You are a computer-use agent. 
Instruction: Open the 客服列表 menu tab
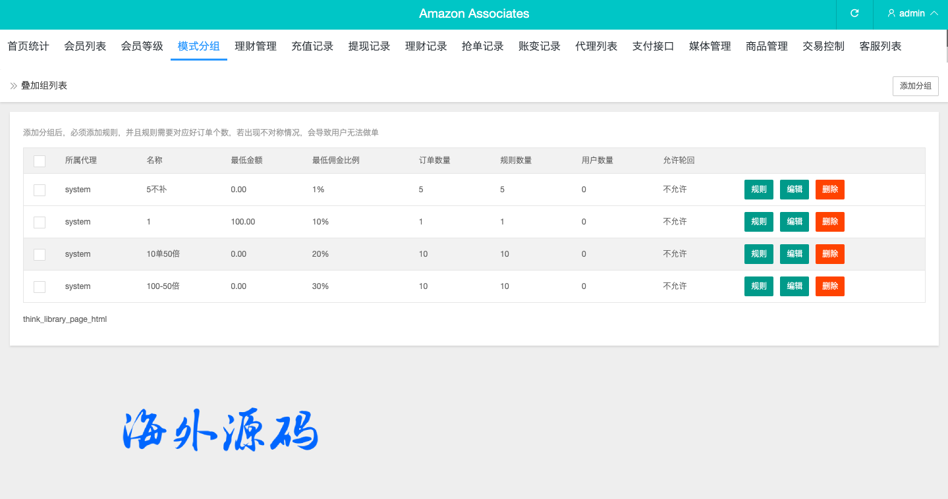[x=880, y=46]
